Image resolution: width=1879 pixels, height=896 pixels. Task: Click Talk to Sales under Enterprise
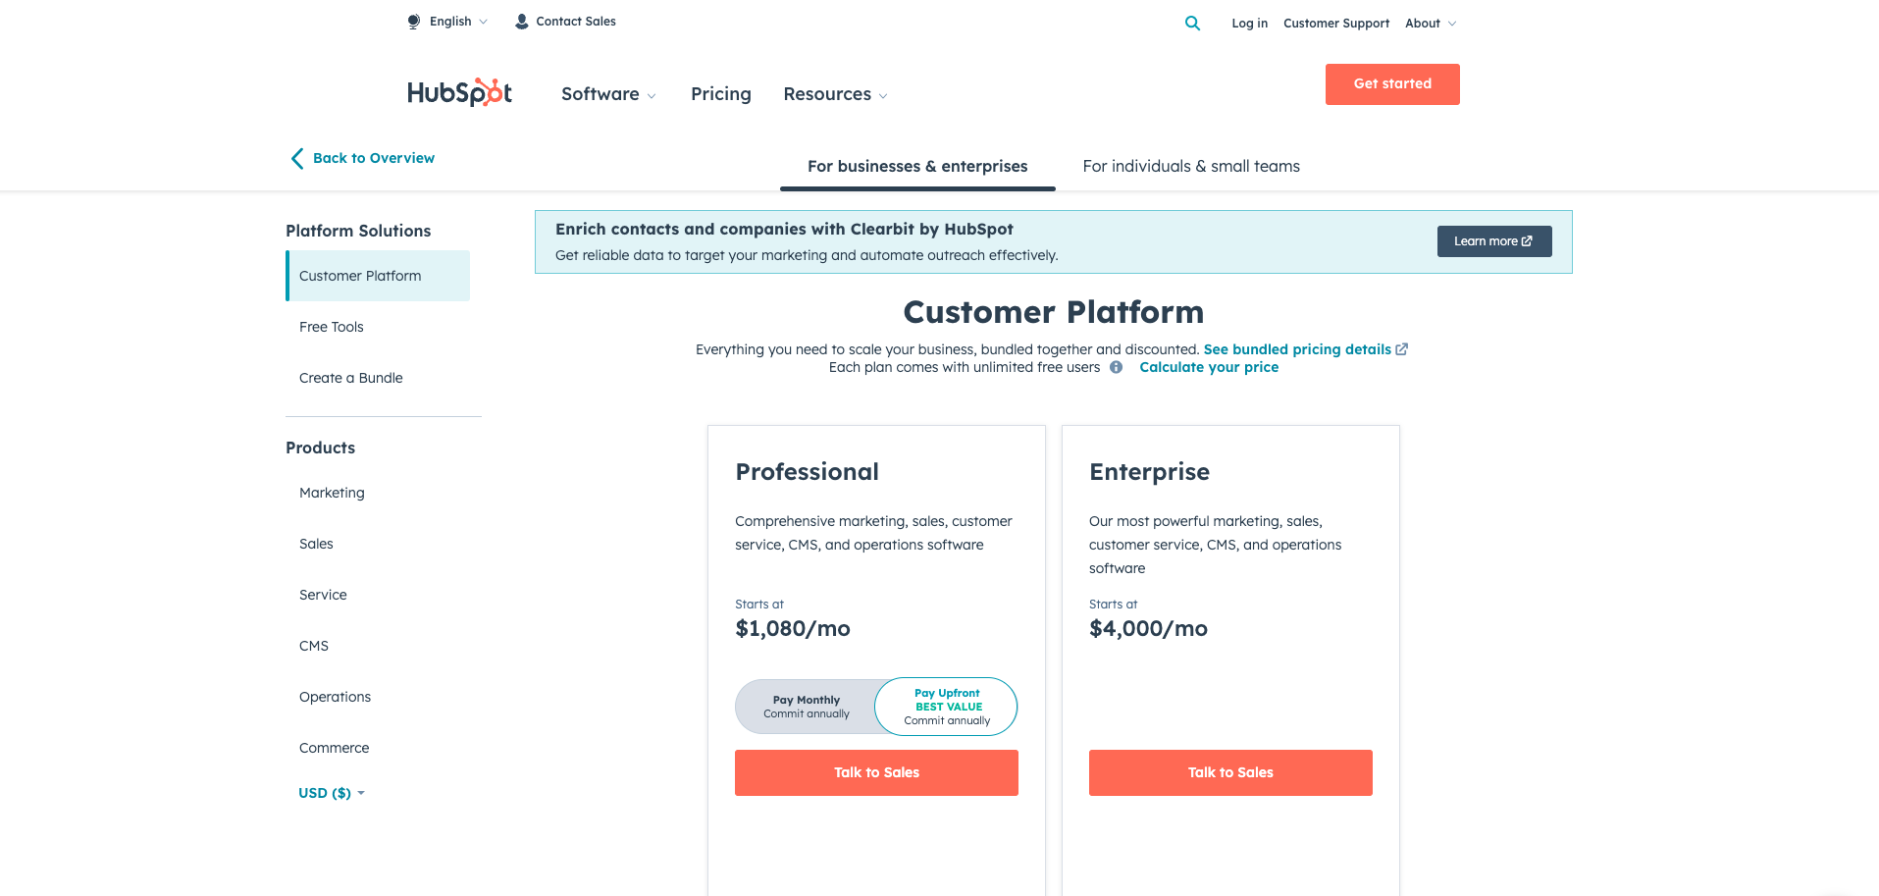click(x=1230, y=772)
